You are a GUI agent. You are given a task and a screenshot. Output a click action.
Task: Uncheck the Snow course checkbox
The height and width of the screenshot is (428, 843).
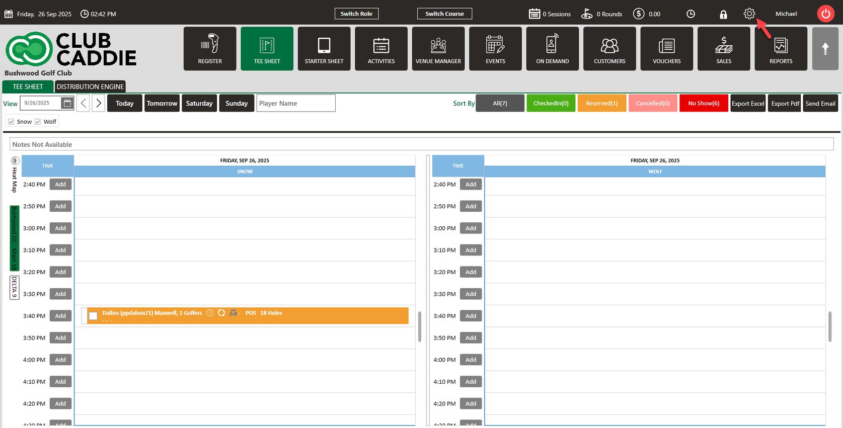pyautogui.click(x=11, y=122)
